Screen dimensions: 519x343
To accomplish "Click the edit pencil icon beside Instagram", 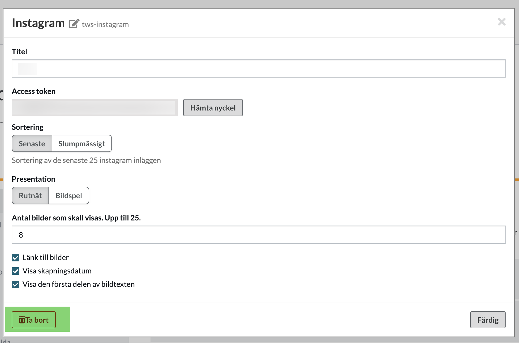I will pyautogui.click(x=74, y=24).
